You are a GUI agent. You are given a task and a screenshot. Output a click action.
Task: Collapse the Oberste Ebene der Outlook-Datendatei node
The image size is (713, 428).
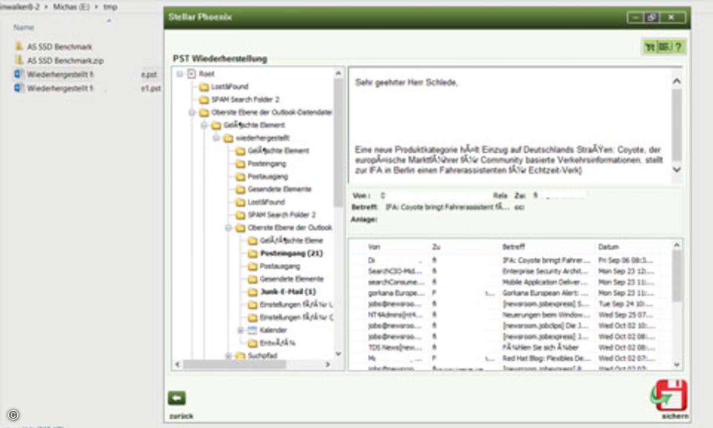(192, 112)
